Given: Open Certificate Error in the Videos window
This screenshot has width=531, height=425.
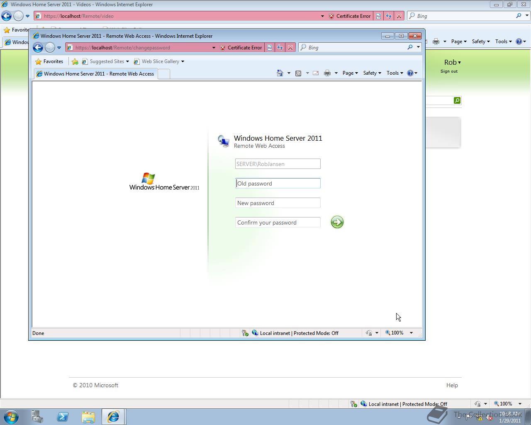Looking at the screenshot, I should pyautogui.click(x=350, y=16).
